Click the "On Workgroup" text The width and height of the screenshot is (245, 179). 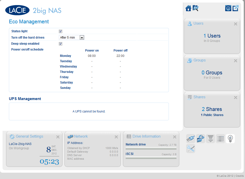[19, 148]
